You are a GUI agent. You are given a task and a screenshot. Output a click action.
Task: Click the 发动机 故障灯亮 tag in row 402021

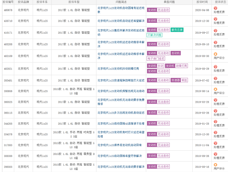tap(176, 66)
